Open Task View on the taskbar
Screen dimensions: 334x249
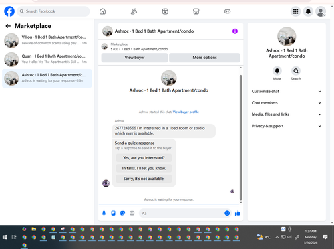tap(14, 237)
